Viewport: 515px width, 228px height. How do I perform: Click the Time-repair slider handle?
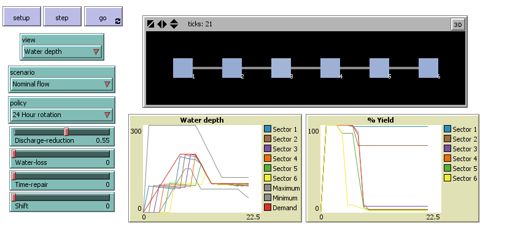[x=14, y=176]
